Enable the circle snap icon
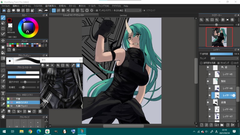240x135 pixels. pos(77,11)
